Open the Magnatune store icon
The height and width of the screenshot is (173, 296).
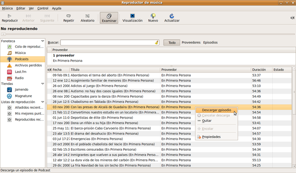(9, 96)
